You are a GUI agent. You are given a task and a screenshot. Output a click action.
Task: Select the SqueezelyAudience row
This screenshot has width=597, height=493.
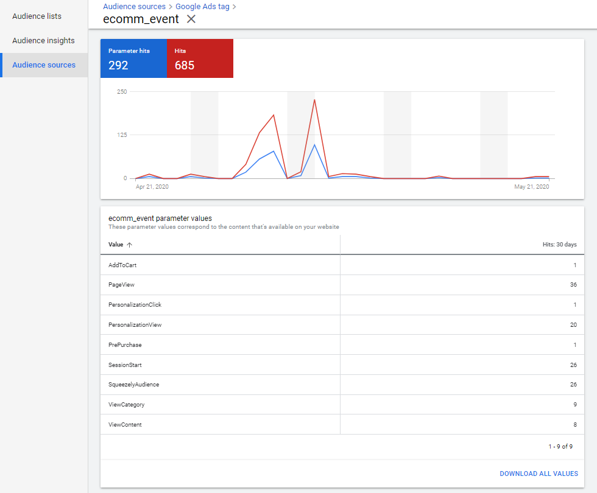[x=342, y=385]
